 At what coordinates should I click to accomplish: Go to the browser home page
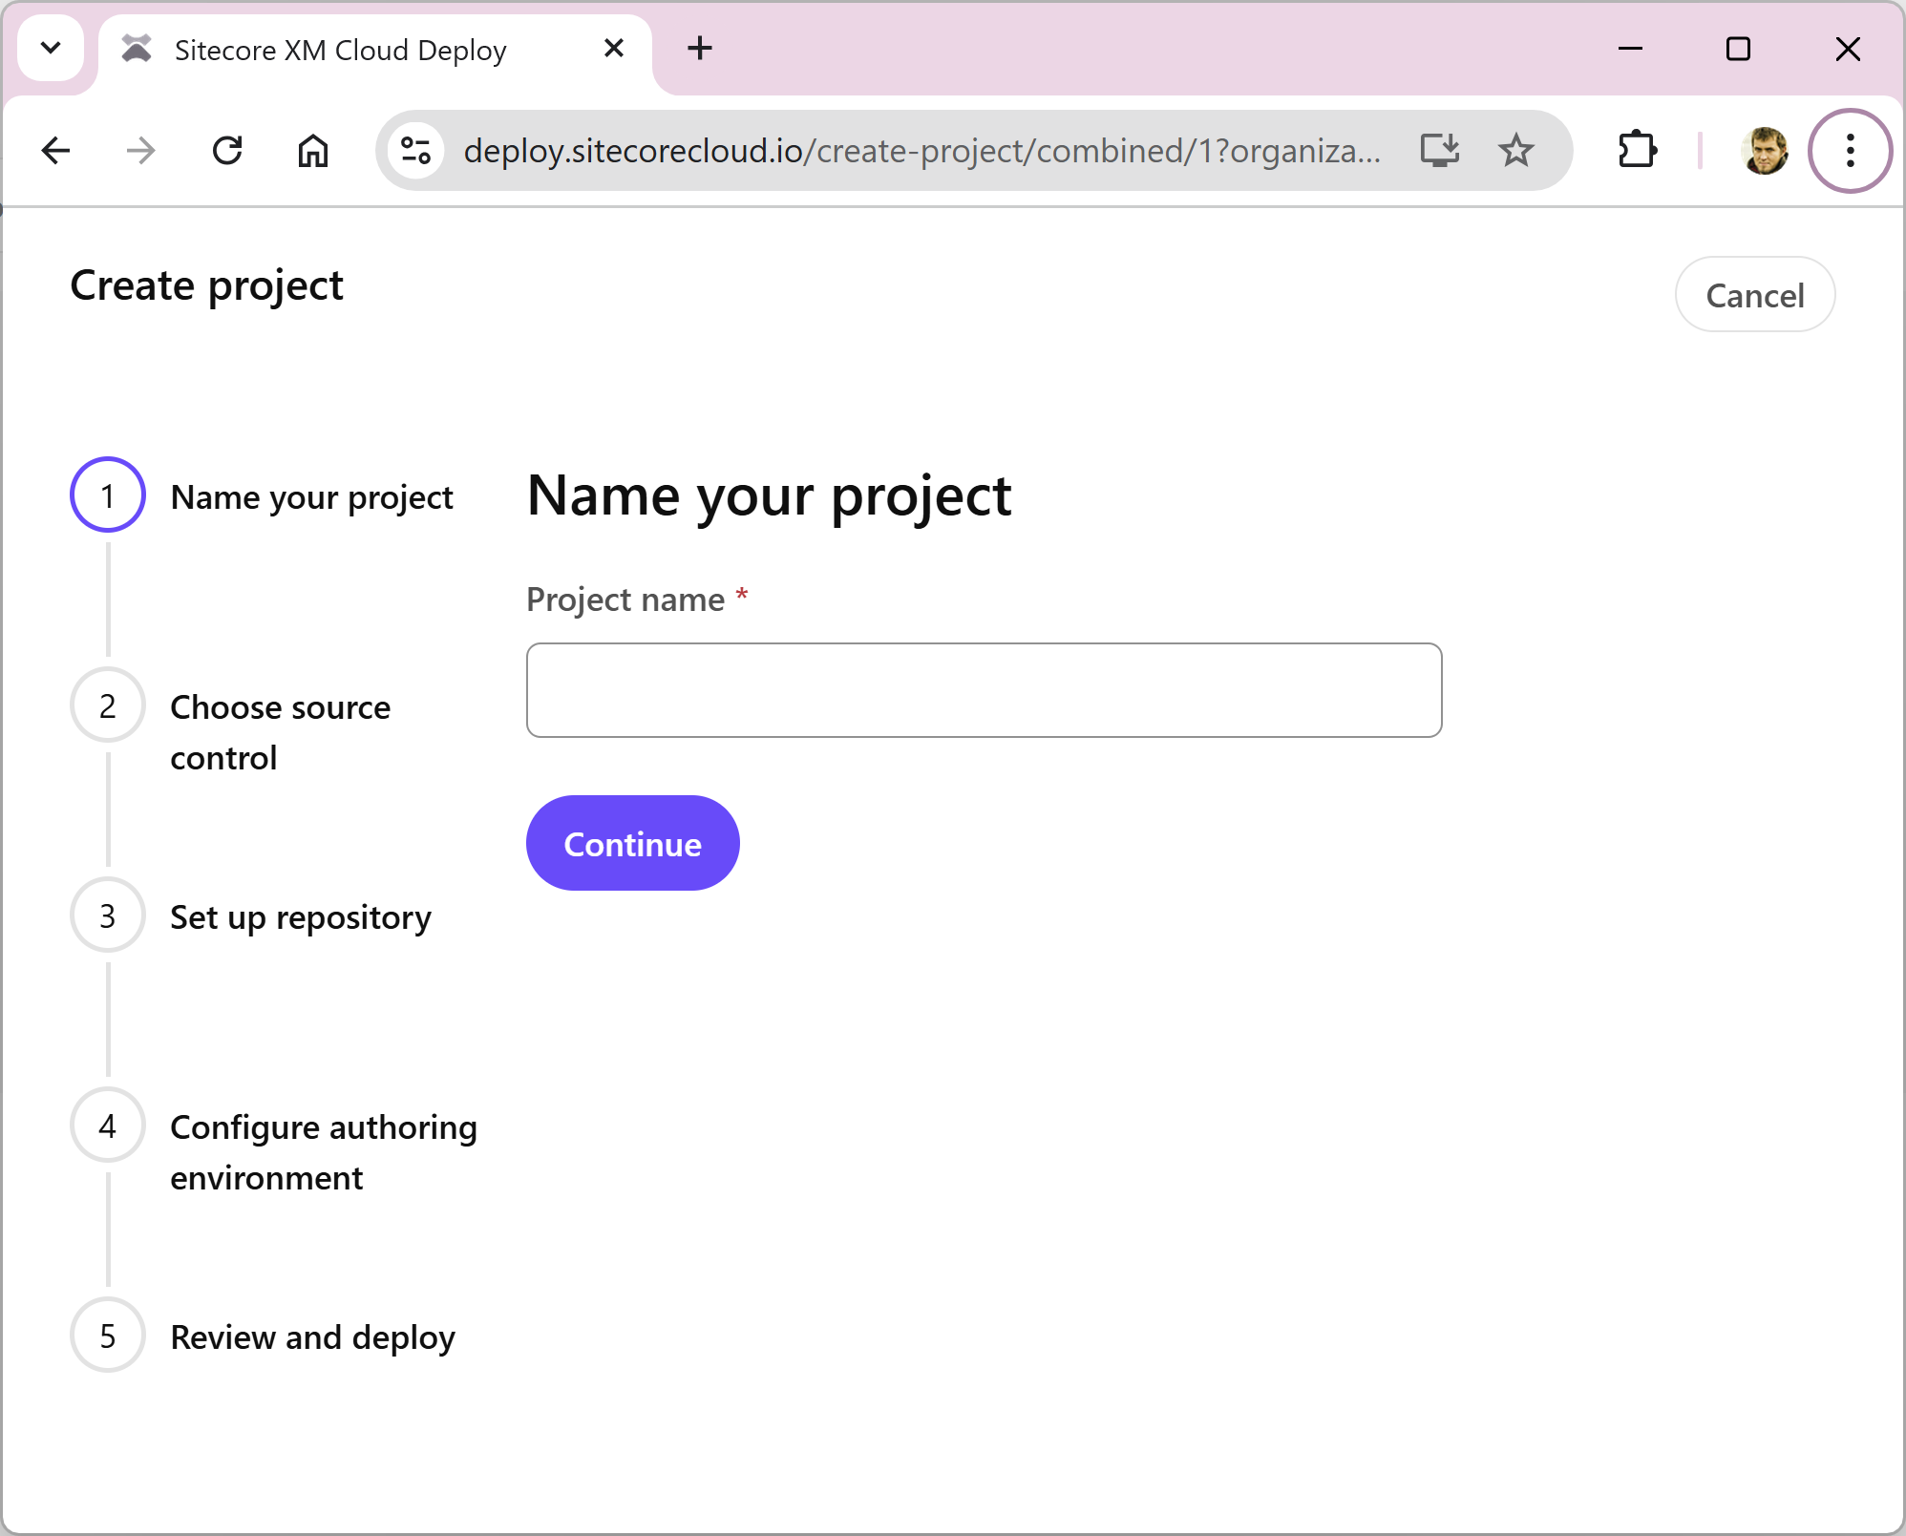click(312, 151)
